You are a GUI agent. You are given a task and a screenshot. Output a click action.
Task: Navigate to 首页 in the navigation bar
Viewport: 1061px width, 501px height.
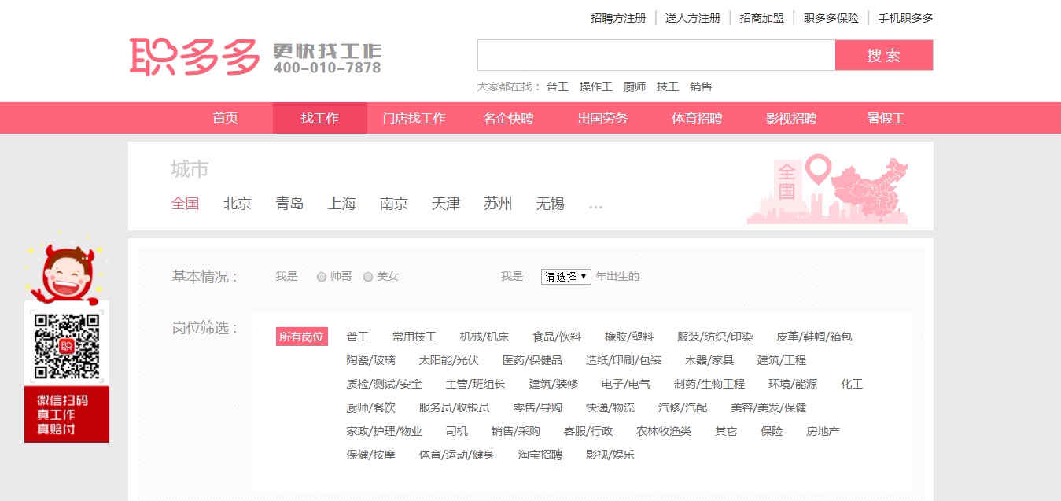click(x=224, y=117)
